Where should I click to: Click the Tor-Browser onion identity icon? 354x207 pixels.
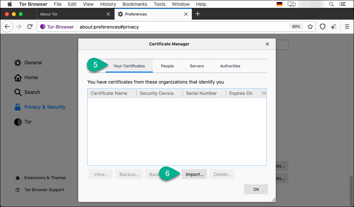(x=43, y=26)
